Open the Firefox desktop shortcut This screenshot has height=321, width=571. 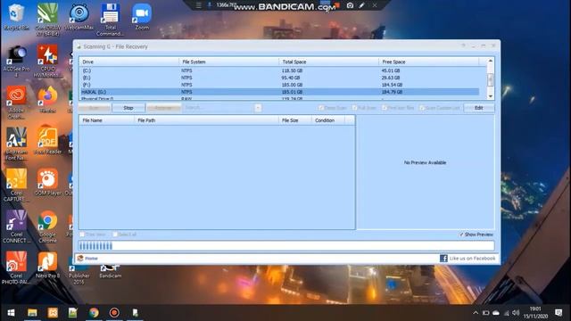[x=47, y=99]
